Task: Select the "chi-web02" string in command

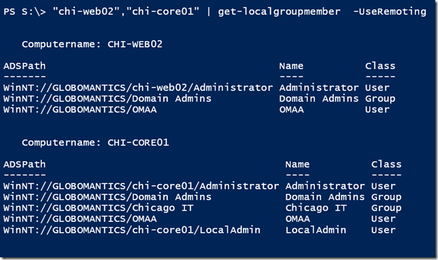Action: click(83, 12)
